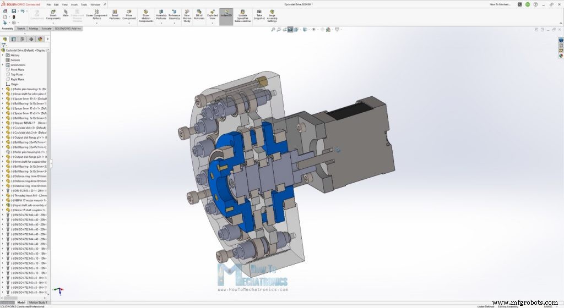The width and height of the screenshot is (564, 308).
Task: Open PropertyManager tab icon
Action: 14,38
